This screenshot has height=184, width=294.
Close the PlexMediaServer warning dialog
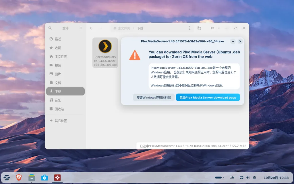click(240, 41)
